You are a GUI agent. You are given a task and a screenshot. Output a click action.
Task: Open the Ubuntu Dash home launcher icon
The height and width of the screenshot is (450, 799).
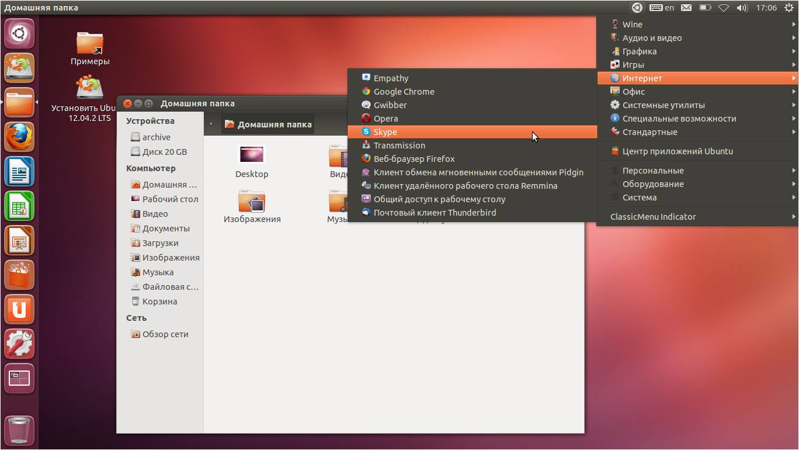(x=19, y=33)
